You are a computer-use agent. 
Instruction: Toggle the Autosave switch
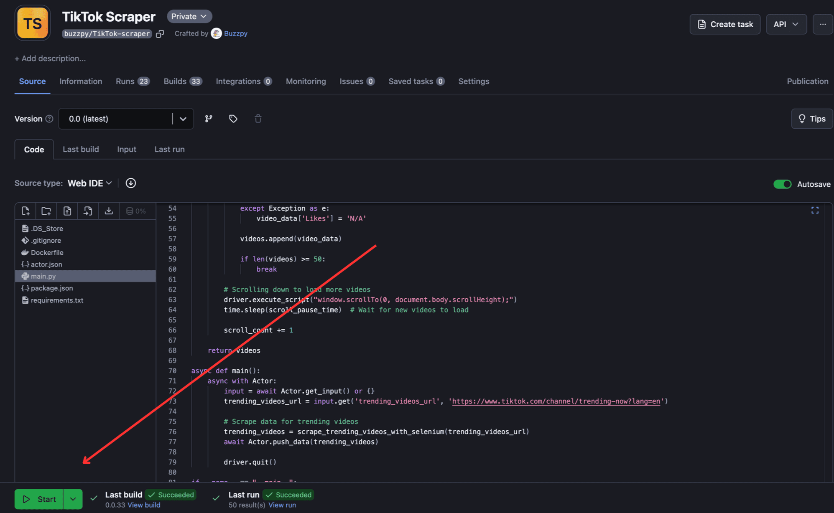click(782, 184)
